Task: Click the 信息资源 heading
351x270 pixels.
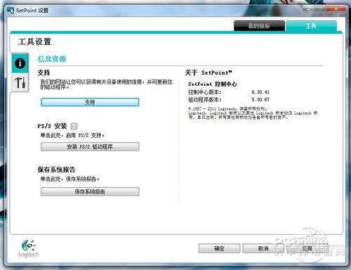Action: click(52, 59)
